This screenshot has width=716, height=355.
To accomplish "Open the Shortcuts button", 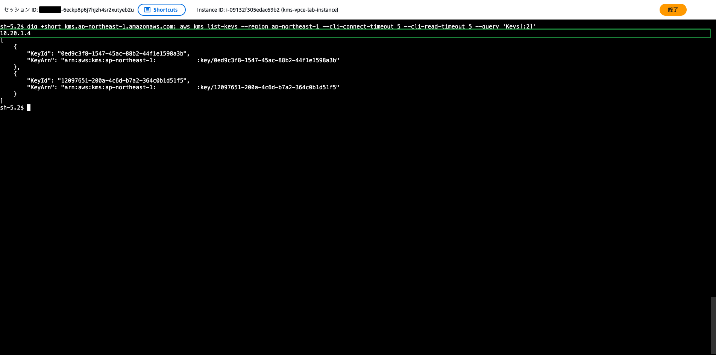I will 162,10.
